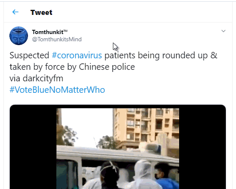Play the embedded tweet video

coord(118,149)
